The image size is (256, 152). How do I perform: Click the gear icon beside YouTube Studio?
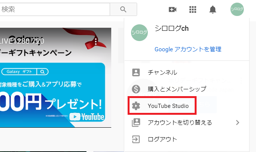136,106
